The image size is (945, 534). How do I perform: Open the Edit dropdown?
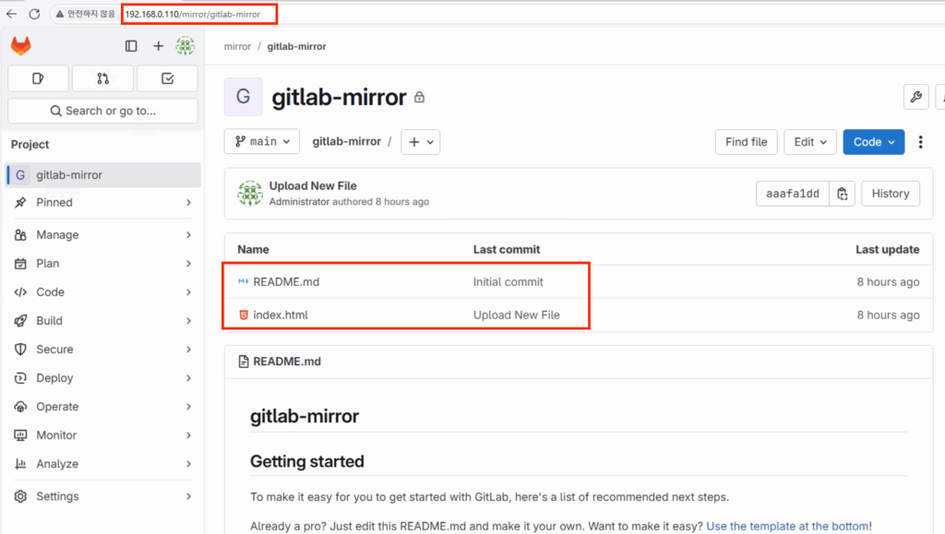coord(810,142)
